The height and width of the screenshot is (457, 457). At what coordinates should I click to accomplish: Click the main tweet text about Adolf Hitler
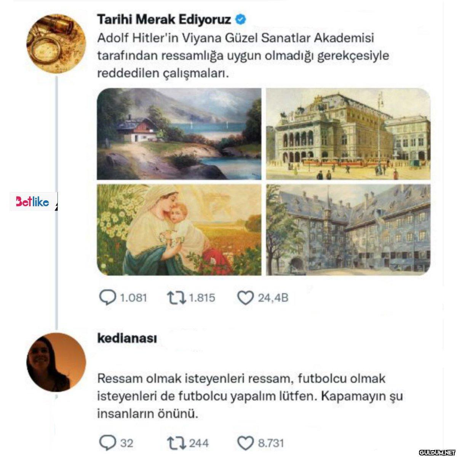pos(243,56)
